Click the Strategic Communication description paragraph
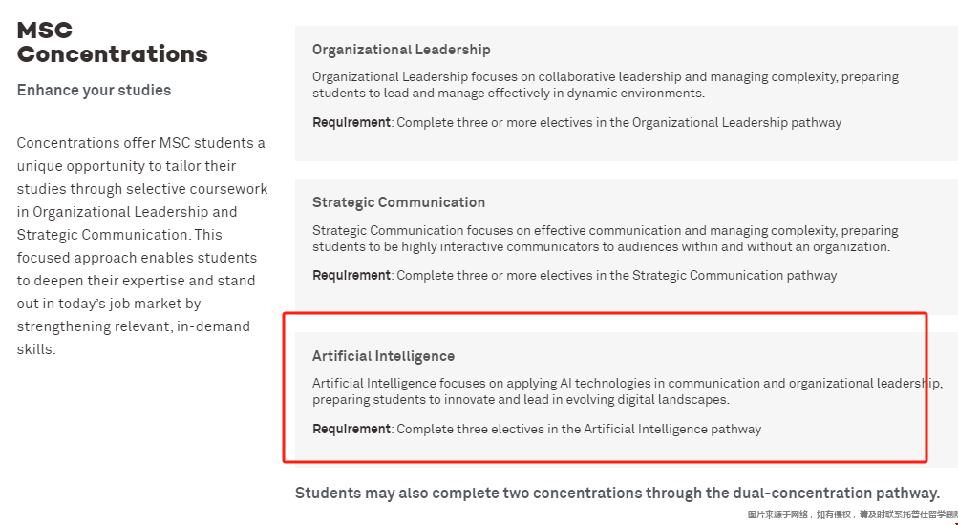 [605, 239]
